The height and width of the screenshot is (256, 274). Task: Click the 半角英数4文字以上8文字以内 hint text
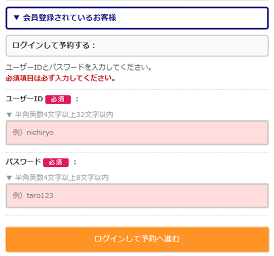[62, 178]
